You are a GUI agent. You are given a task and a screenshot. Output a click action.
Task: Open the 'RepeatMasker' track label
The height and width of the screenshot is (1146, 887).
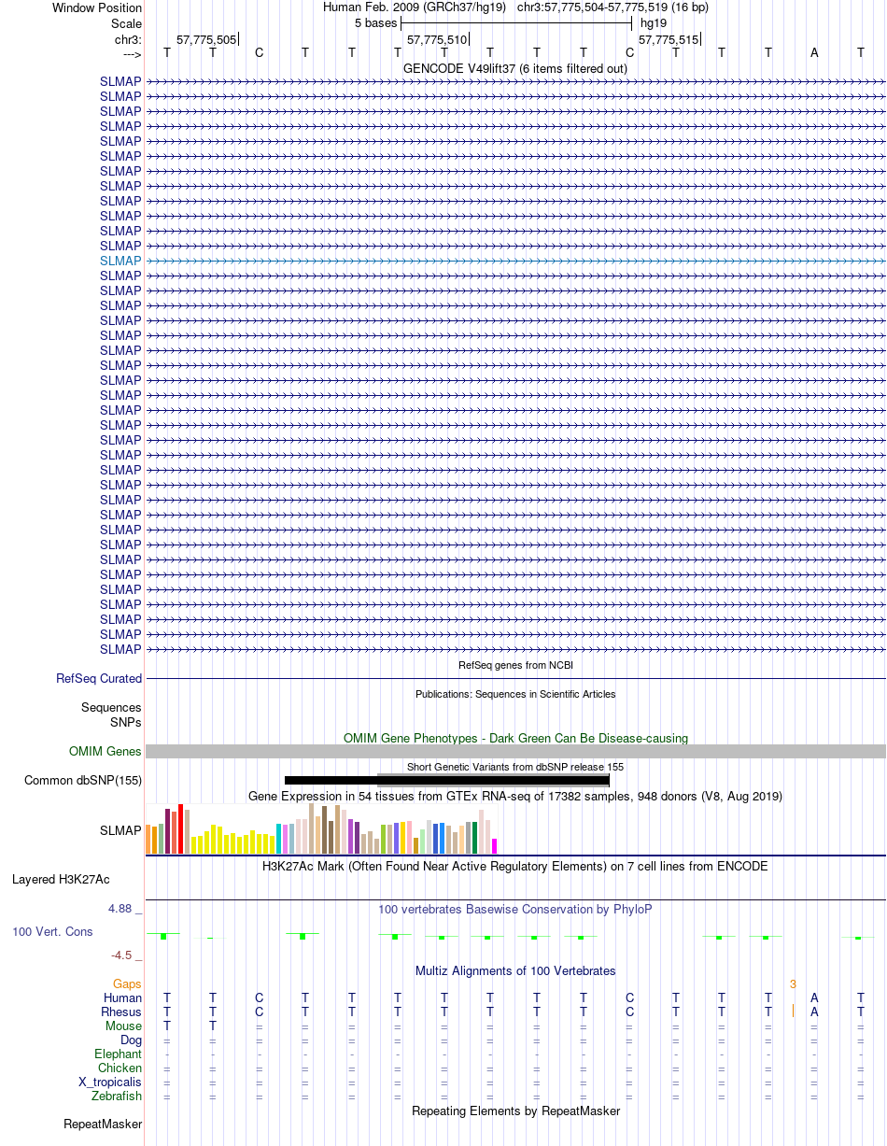coord(103,1124)
